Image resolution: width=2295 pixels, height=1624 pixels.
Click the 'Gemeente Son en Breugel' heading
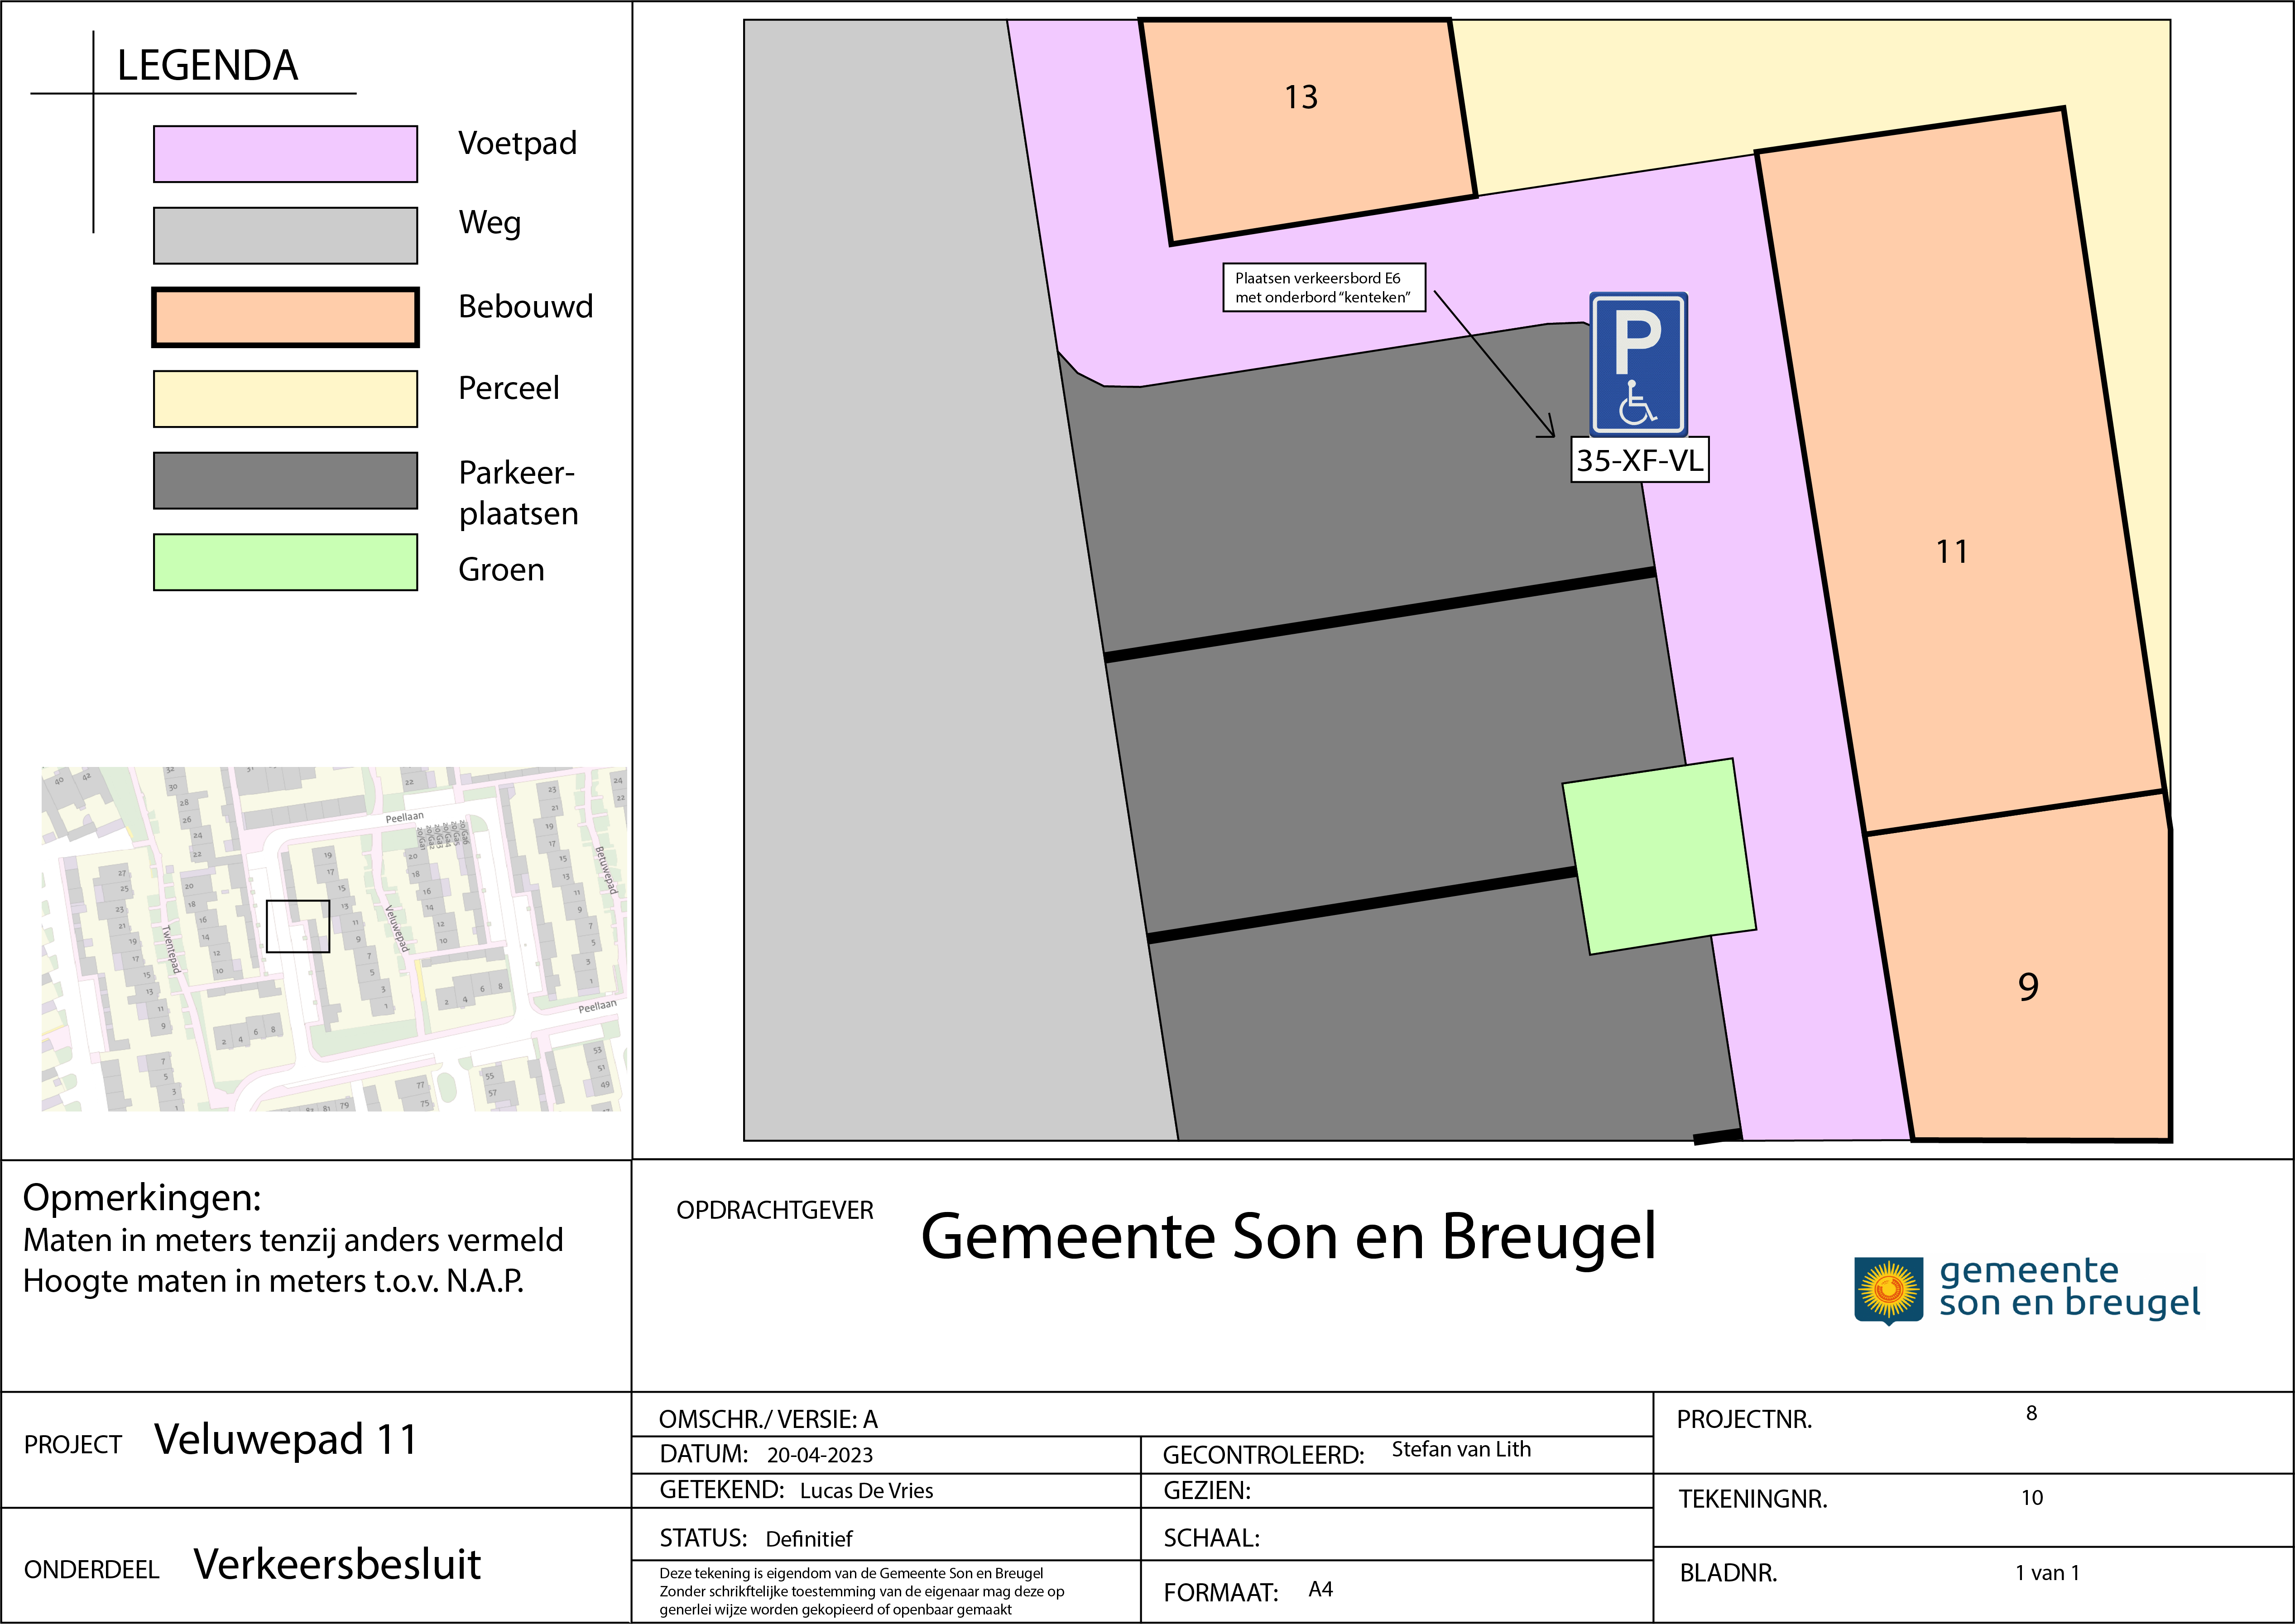point(1288,1237)
